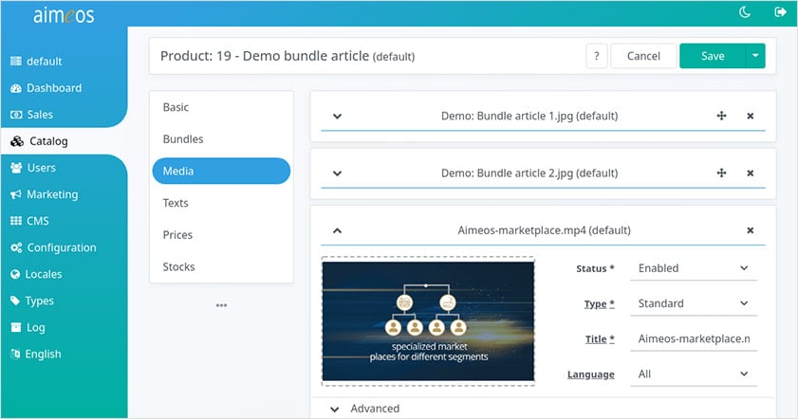Open Dashboard in the sidebar
Viewport: 798px width, 419px height.
(x=46, y=88)
